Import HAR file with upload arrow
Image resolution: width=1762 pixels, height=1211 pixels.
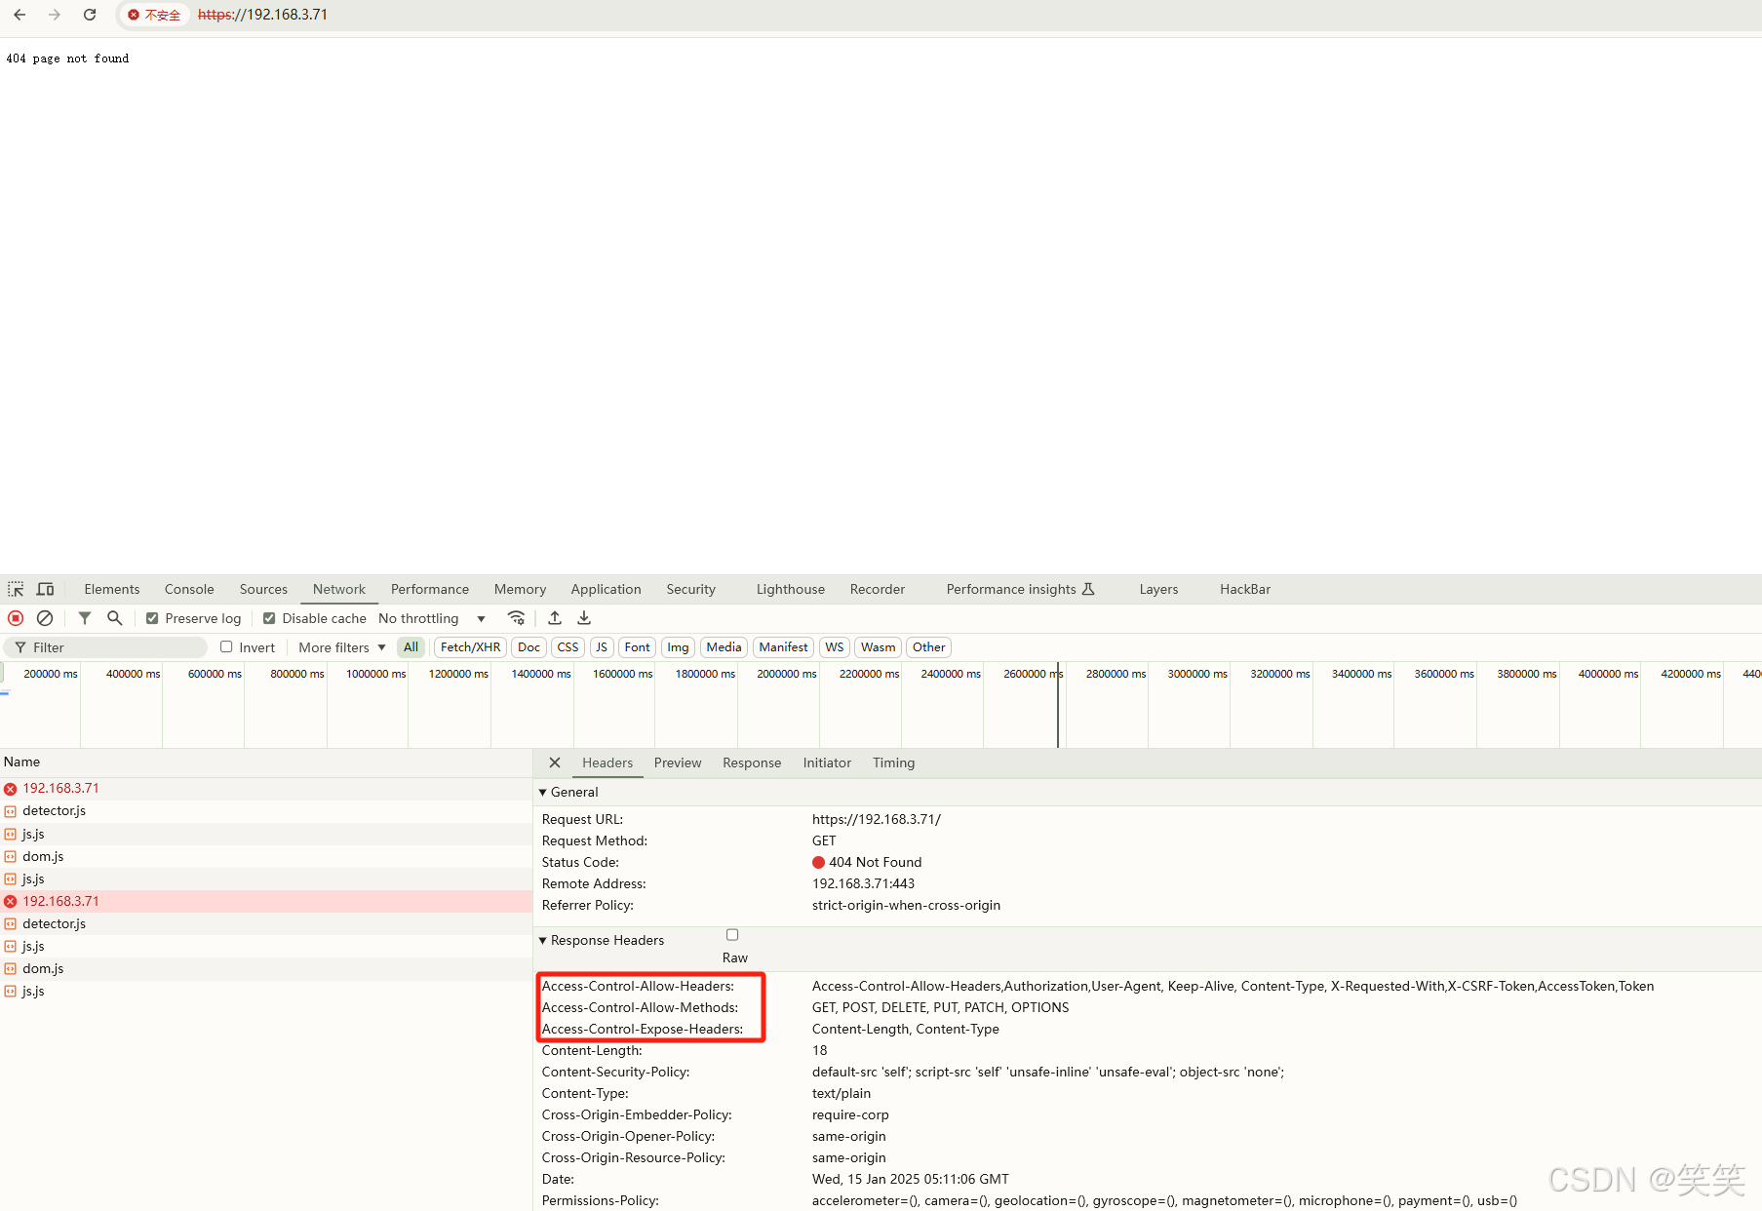click(555, 618)
